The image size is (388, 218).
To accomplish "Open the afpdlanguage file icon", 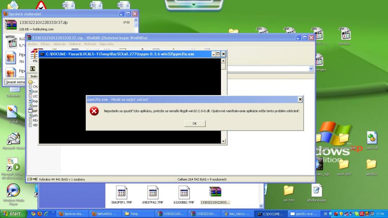I will click(316, 191).
